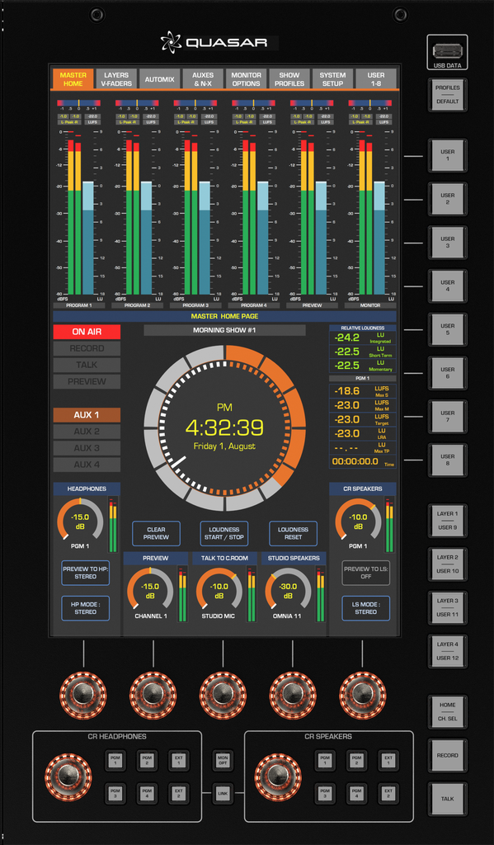This screenshot has height=845, width=494.
Task: Click the MONITOR meter label
Action: pyautogui.click(x=370, y=305)
